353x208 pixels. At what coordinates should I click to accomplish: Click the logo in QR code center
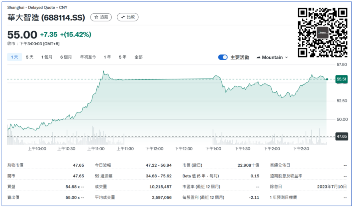click(x=322, y=33)
